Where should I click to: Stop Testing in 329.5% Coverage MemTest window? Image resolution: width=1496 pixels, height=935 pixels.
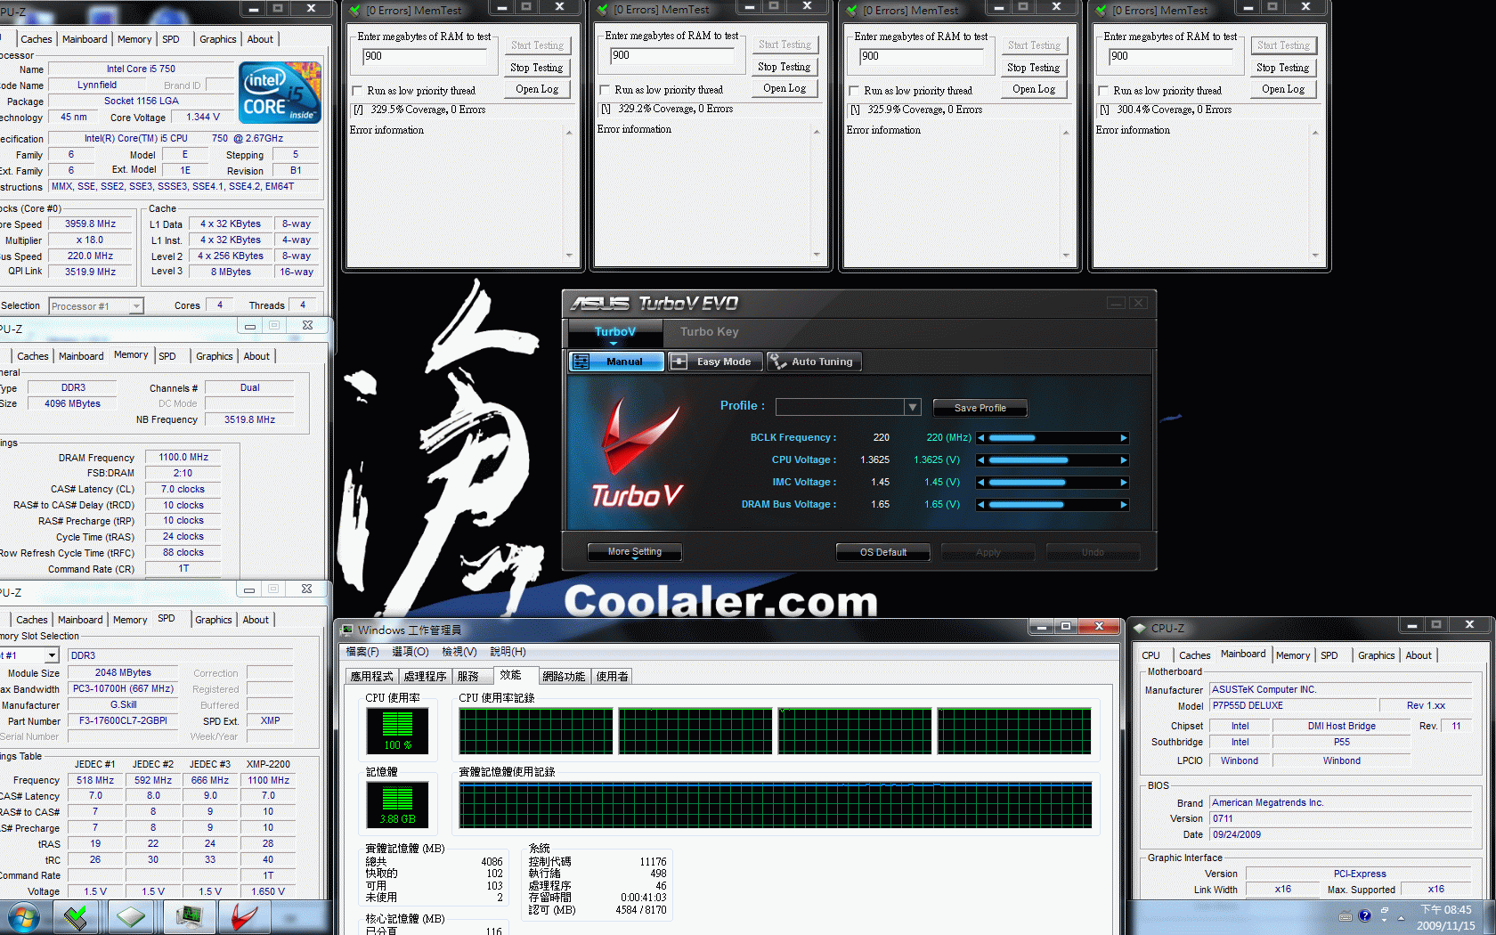[537, 68]
